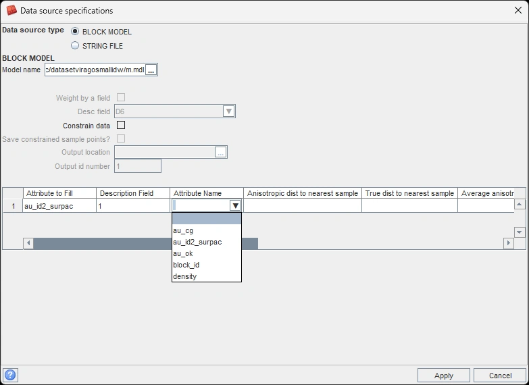The image size is (529, 385).
Task: Select the BLOCK MODEL radio button
Action: tap(75, 32)
